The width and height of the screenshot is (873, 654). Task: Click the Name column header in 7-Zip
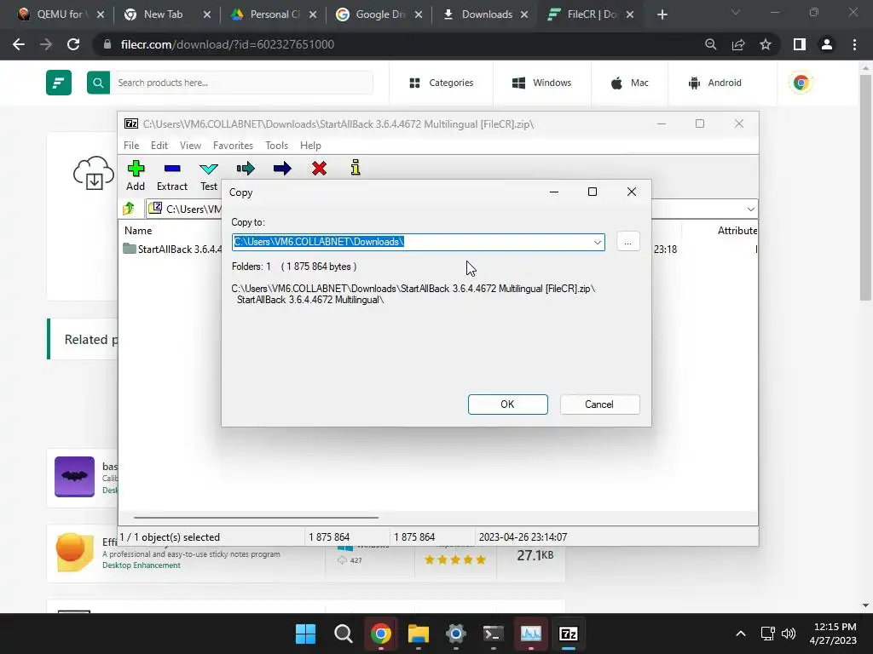click(138, 230)
